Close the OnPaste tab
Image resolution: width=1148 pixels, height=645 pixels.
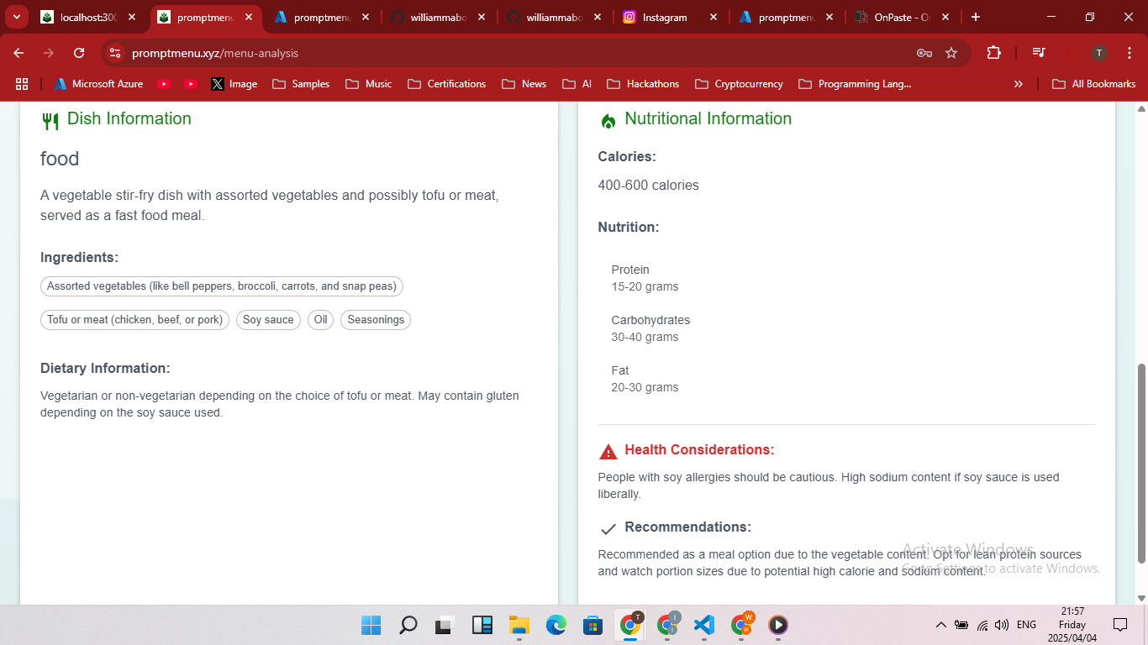(x=945, y=17)
